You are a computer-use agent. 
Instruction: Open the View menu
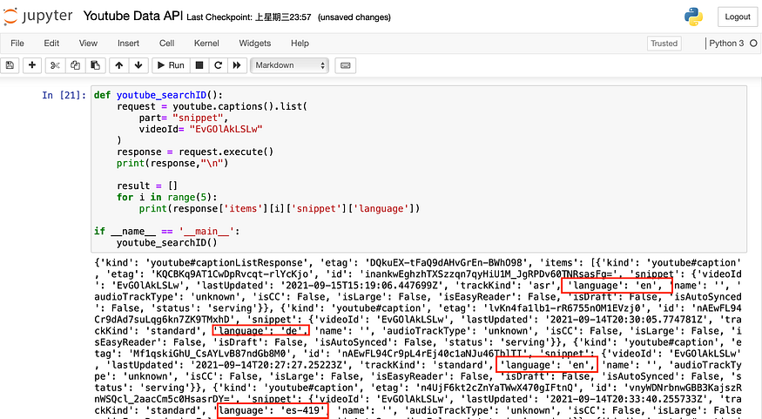tap(88, 44)
